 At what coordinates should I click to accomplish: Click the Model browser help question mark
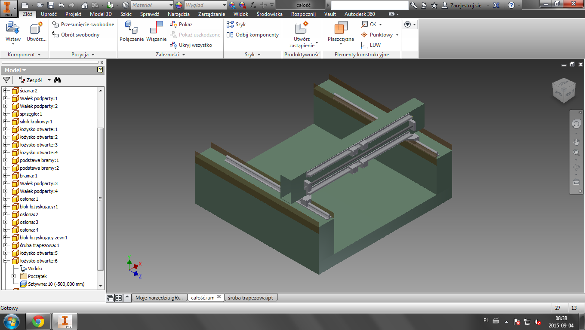click(x=100, y=70)
